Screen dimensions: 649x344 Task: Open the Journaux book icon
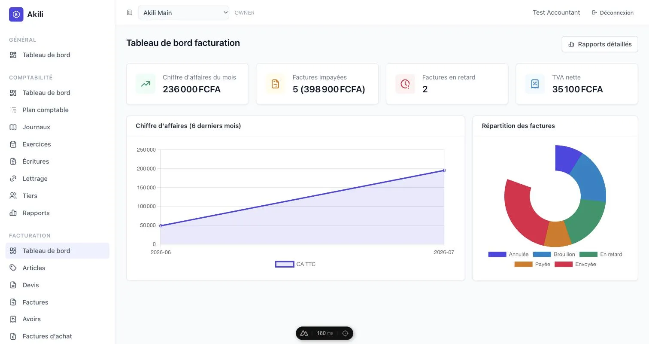pyautogui.click(x=13, y=127)
